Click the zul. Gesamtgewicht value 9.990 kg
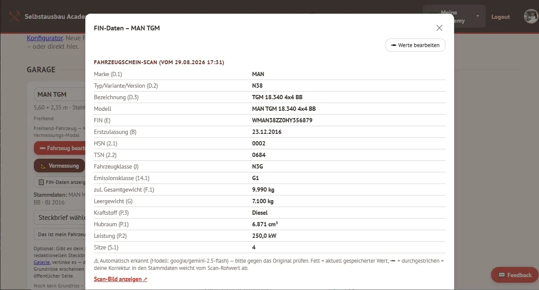539x290 pixels. coord(263,189)
